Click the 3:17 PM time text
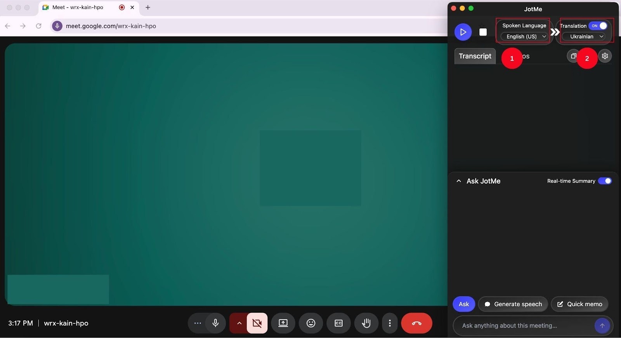The width and height of the screenshot is (621, 338). pos(21,323)
